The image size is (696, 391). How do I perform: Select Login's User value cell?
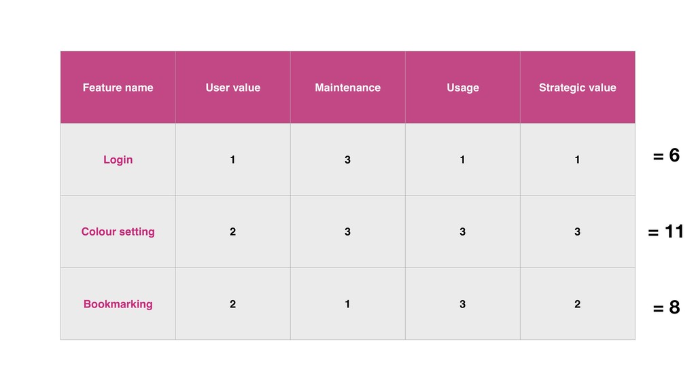(x=232, y=160)
